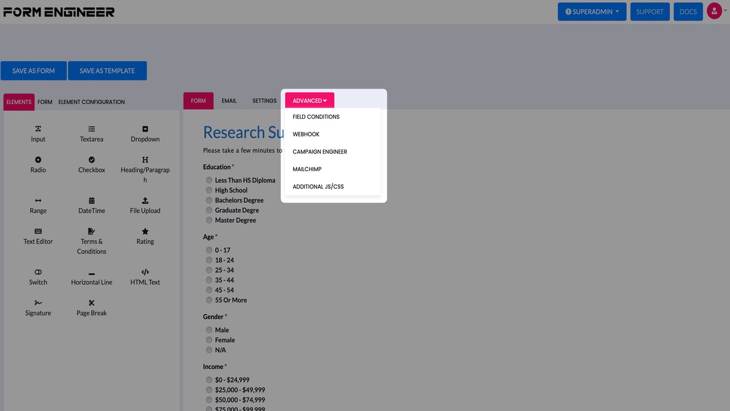Image resolution: width=730 pixels, height=411 pixels.
Task: Add a Checkbox element icon
Action: (92, 160)
